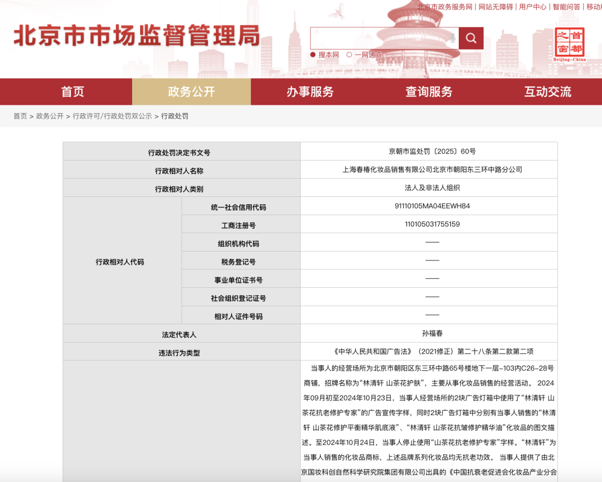Click the 北京市市场监督管理局 site title logo

point(137,36)
